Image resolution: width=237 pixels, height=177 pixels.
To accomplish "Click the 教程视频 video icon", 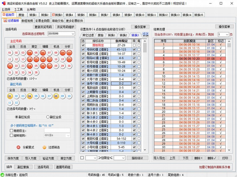I will coord(28,20).
